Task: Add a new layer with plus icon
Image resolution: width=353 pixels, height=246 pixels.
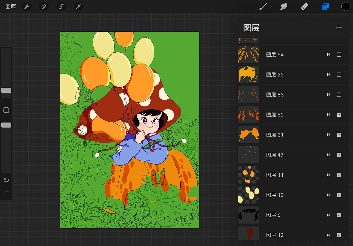Action: pos(339,28)
